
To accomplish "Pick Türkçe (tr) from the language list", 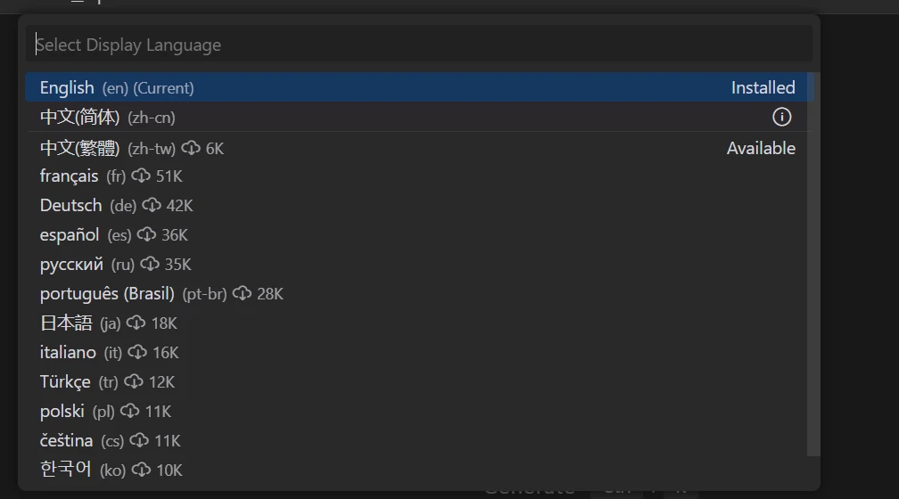I will (419, 381).
